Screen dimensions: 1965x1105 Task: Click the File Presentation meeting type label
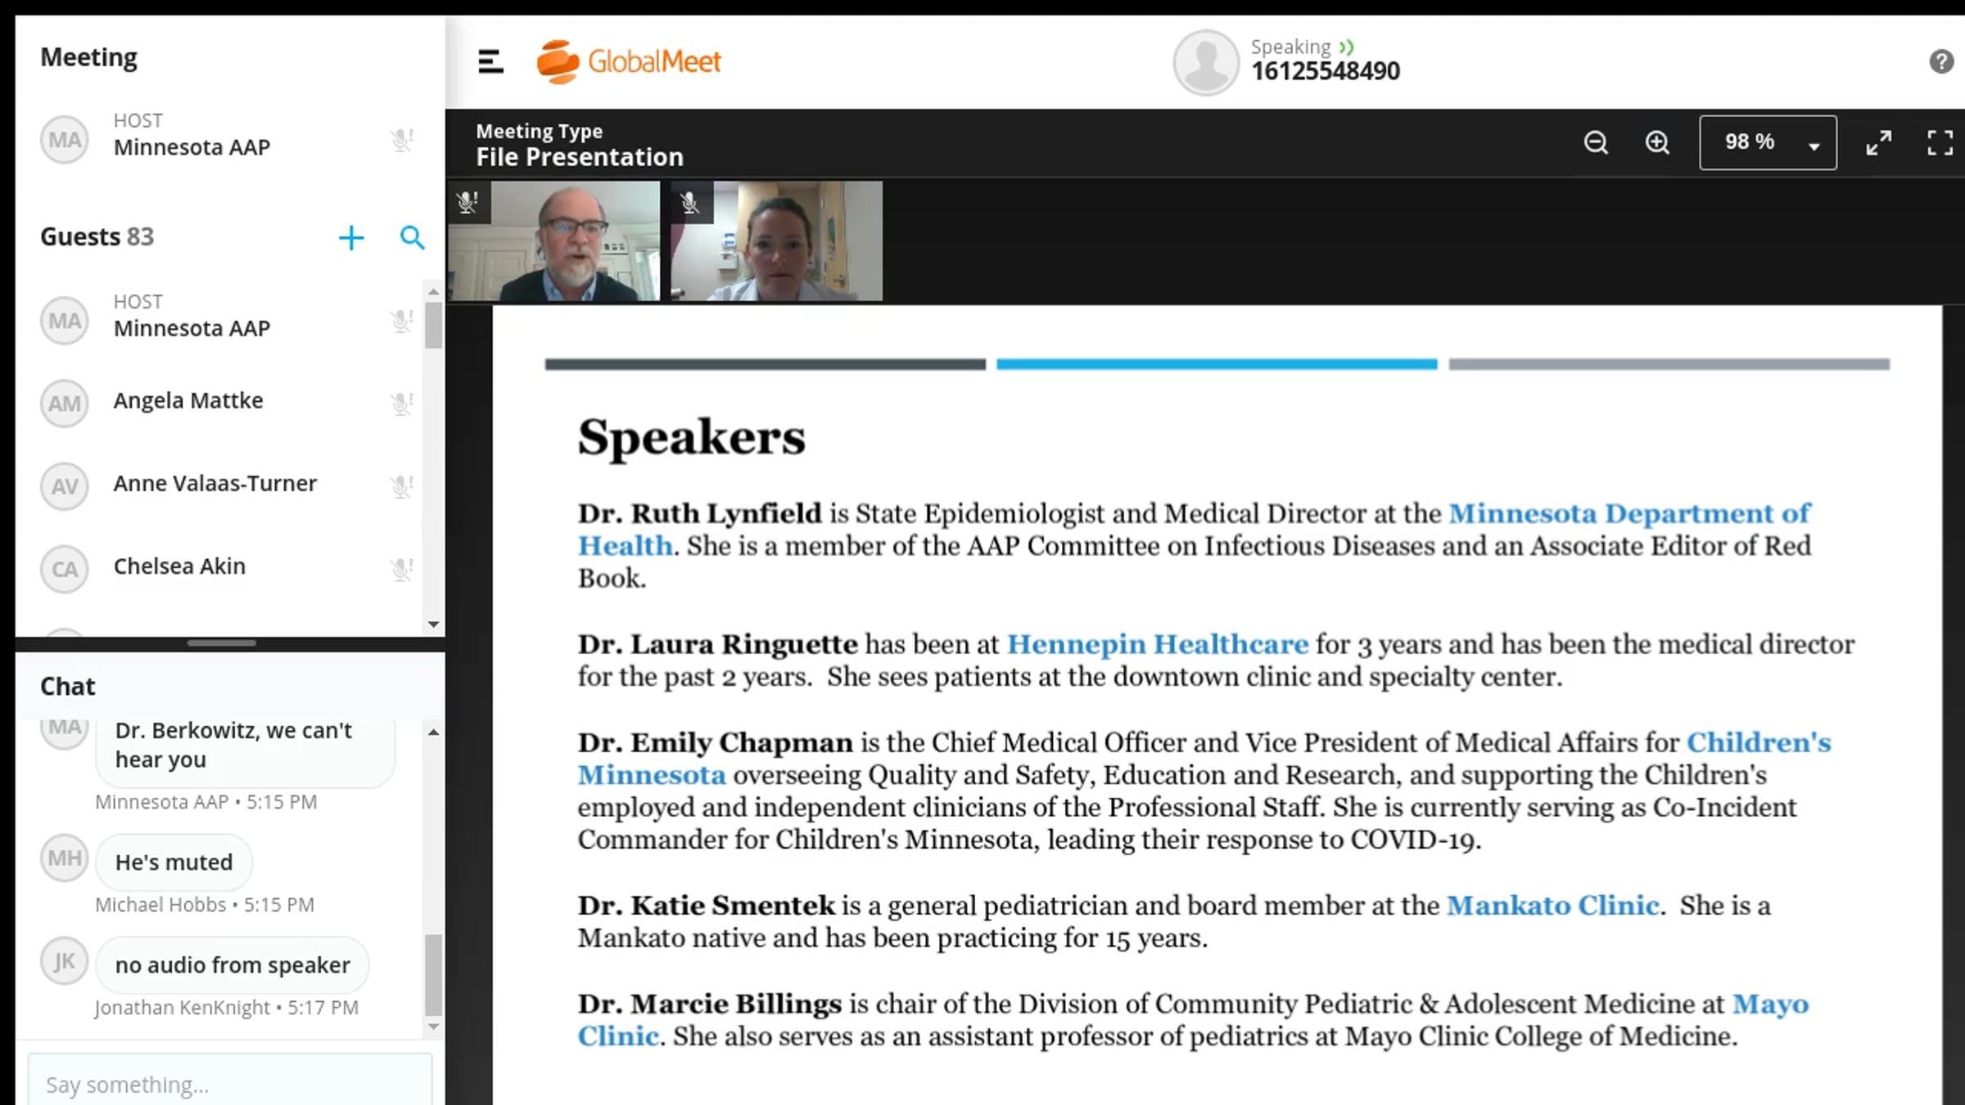580,156
